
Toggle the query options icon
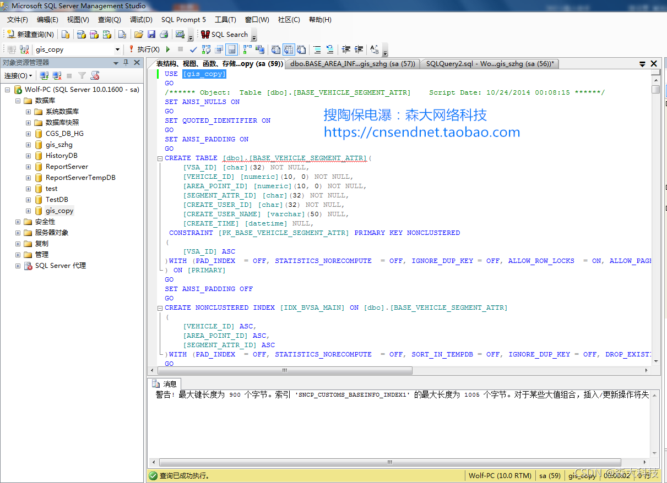tap(219, 50)
